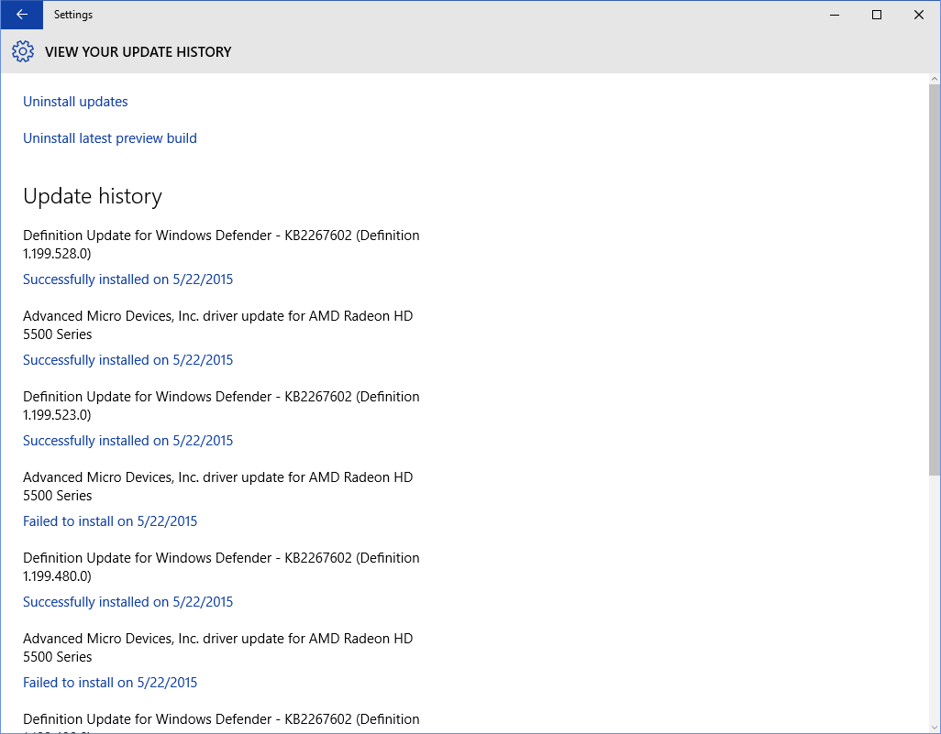Click the Settings gear icon
The height and width of the screenshot is (734, 941).
pyautogui.click(x=23, y=51)
